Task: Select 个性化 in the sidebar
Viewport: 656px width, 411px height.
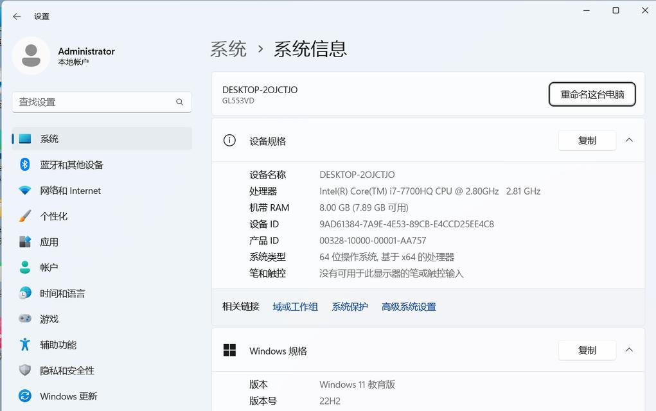Action: (x=102, y=216)
